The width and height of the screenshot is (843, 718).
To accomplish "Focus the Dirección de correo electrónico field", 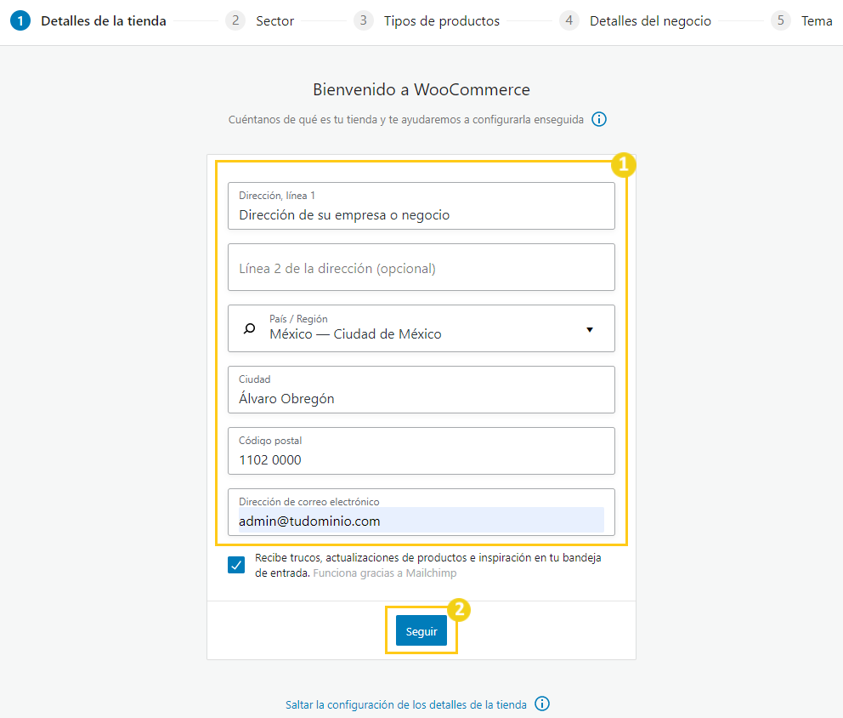I will 421,512.
